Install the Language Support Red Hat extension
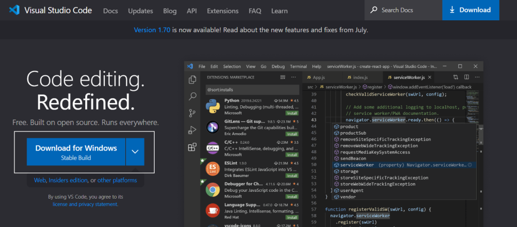The width and height of the screenshot is (517, 227). (x=292, y=217)
